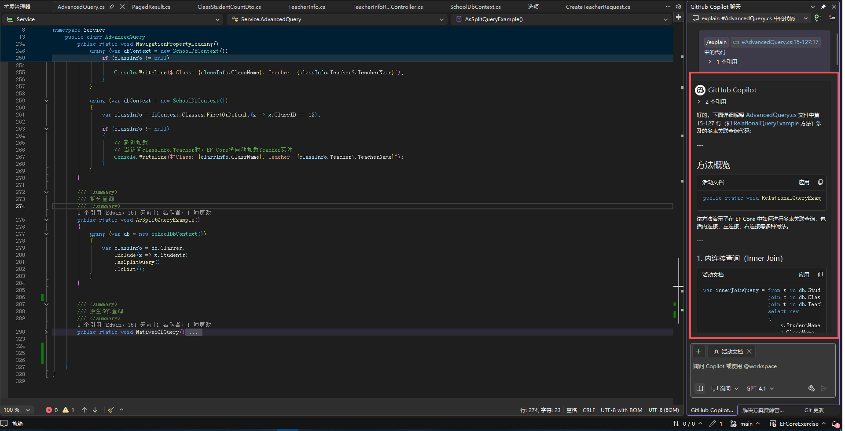Start a new Copilot chat thread
The image size is (845, 431).
818,18
